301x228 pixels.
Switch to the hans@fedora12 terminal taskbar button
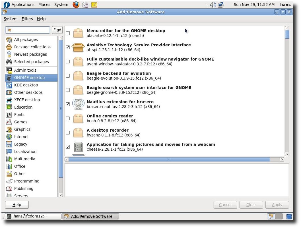(x=33, y=216)
